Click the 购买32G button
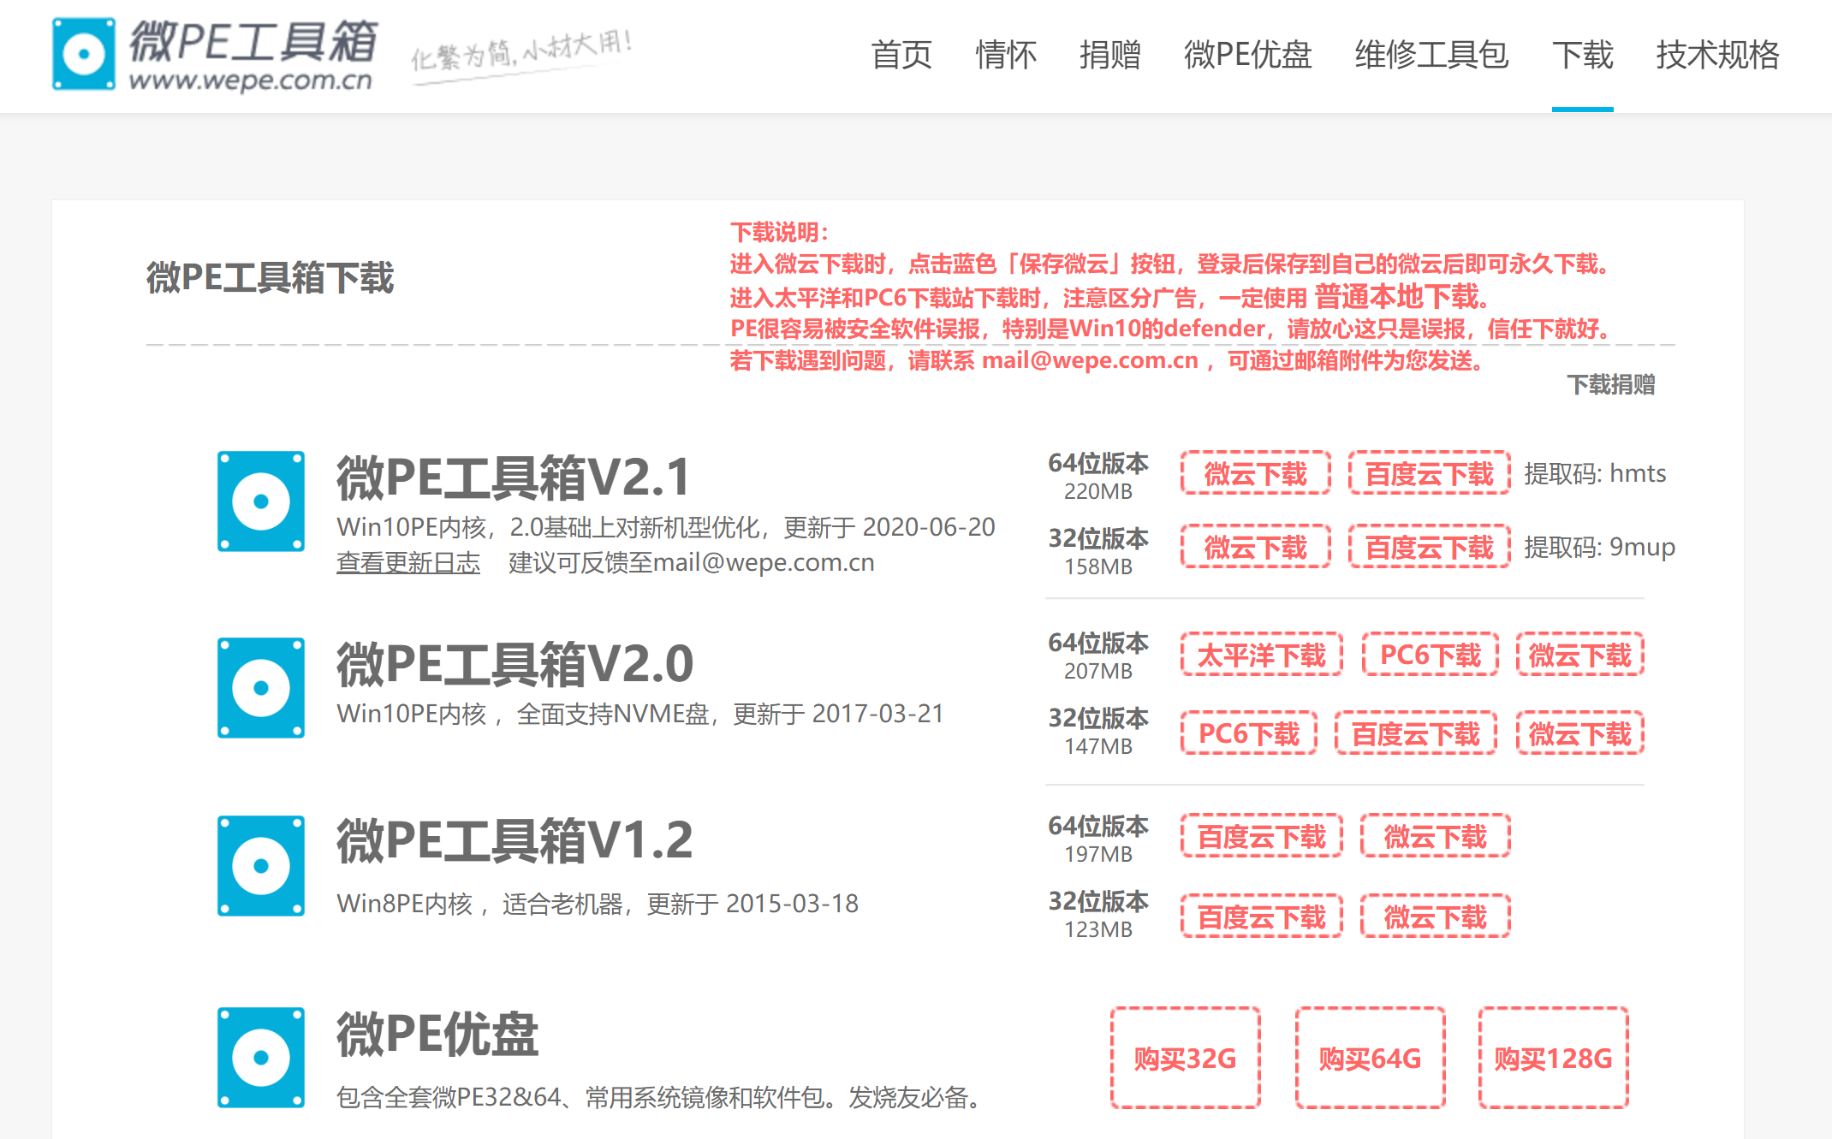Image resolution: width=1832 pixels, height=1139 pixels. [x=1186, y=1059]
